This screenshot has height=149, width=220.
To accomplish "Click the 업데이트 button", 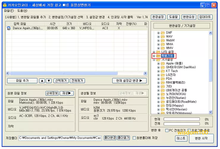I will click(205, 17).
